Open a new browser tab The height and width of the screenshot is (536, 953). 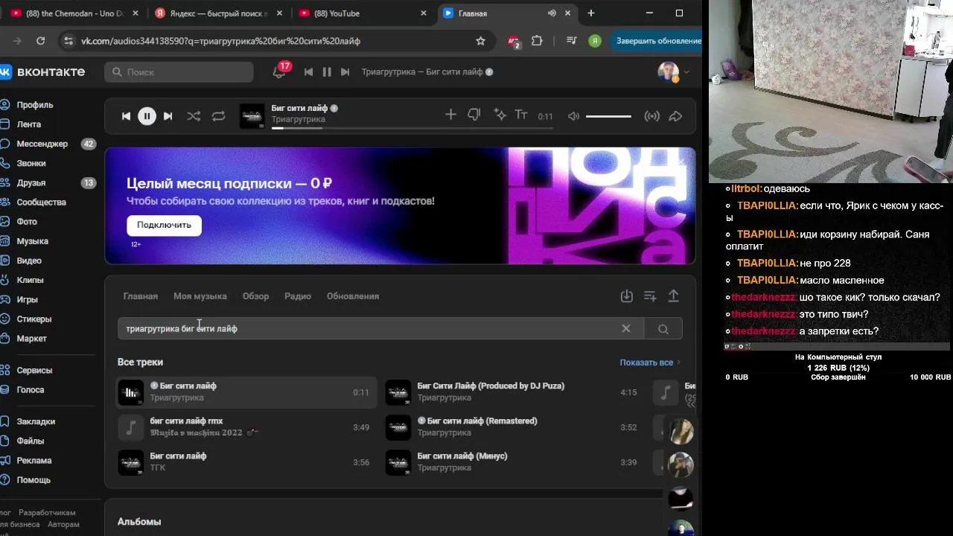[x=591, y=13]
